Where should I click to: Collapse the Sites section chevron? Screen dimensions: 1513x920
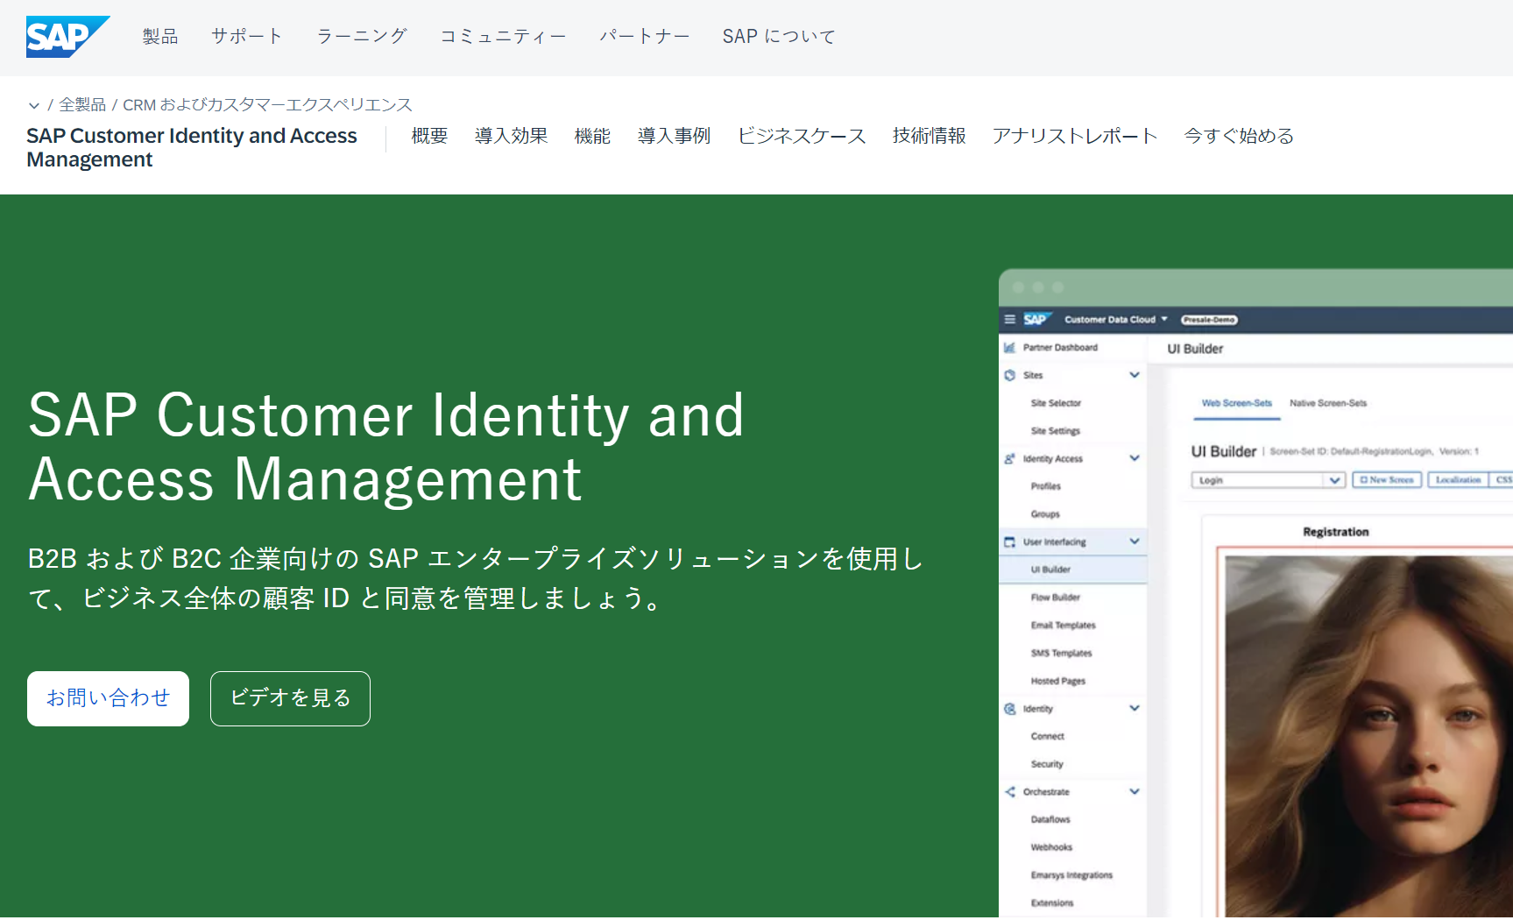coord(1135,375)
